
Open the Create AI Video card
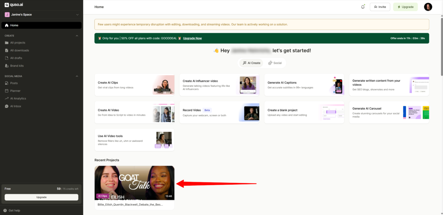pyautogui.click(x=134, y=112)
